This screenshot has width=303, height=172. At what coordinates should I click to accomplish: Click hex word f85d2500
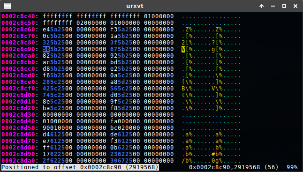125,108
